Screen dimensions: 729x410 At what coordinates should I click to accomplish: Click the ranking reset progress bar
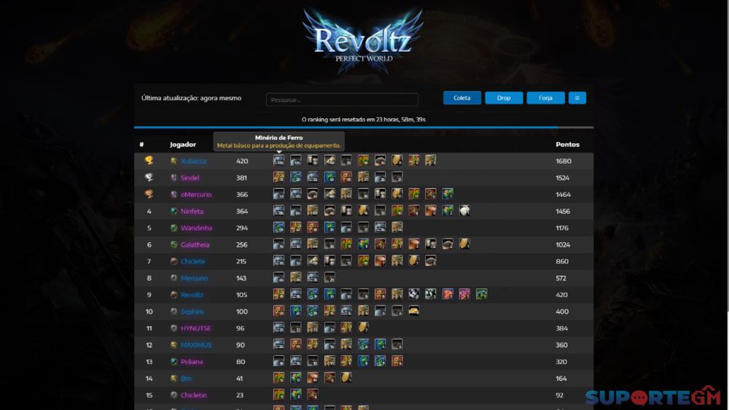pos(364,127)
